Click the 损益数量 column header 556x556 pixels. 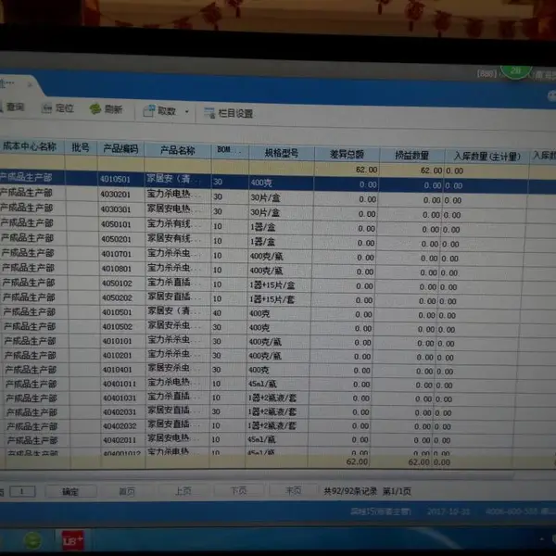(x=411, y=156)
